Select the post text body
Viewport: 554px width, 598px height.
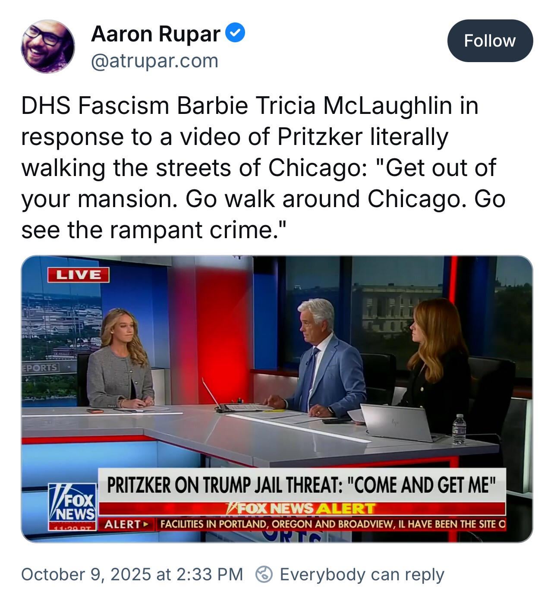pos(263,167)
